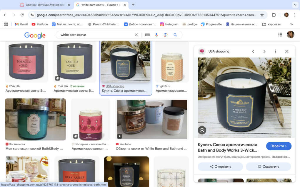Viewport: 300px width, 187px height.
Task: Go forward to the next page
Action: tap(14, 15)
